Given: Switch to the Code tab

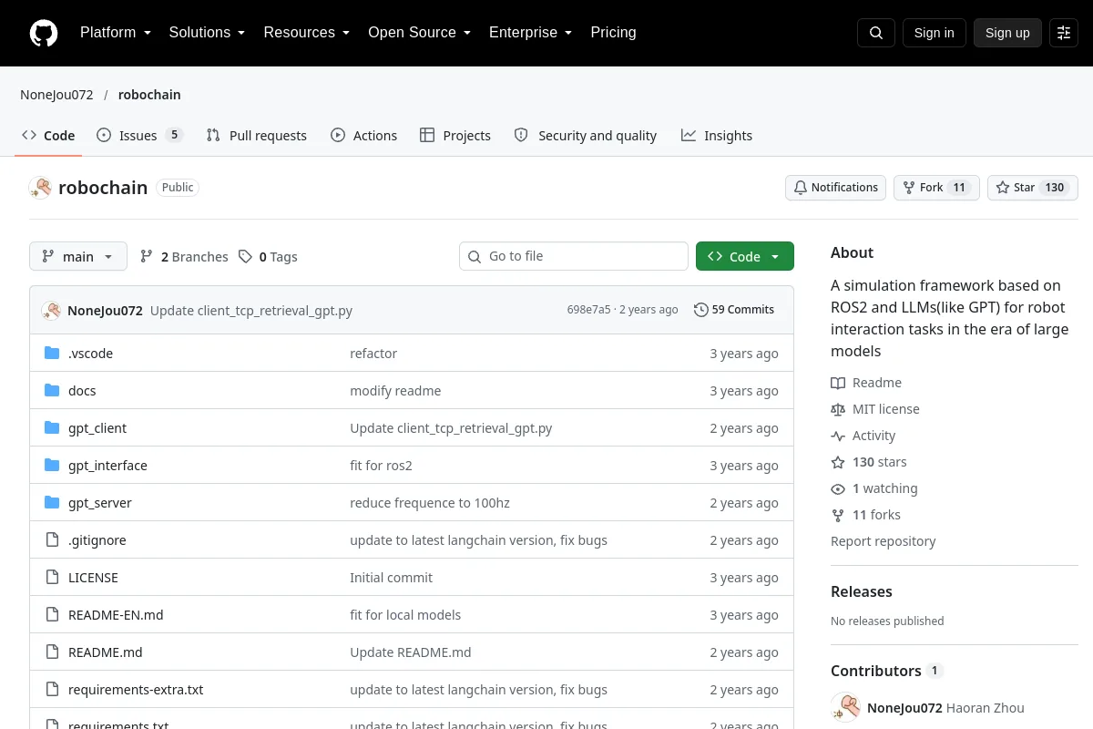Looking at the screenshot, I should [x=49, y=136].
